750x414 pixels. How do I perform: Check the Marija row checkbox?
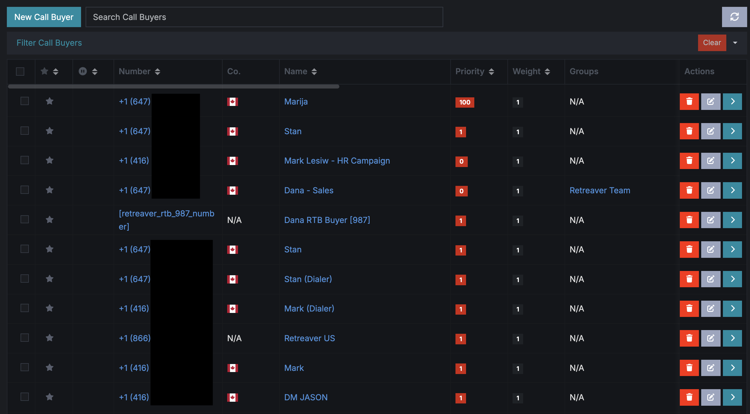point(25,101)
